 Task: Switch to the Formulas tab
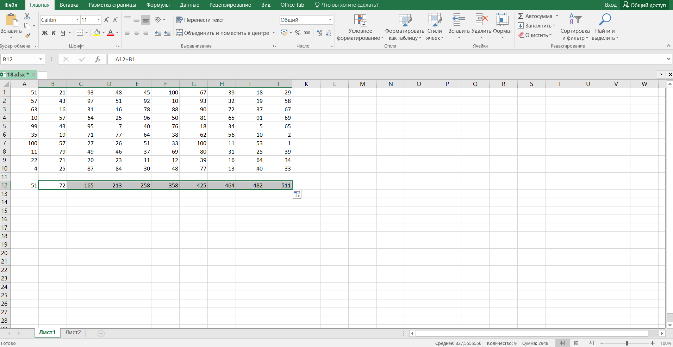pyautogui.click(x=158, y=5)
